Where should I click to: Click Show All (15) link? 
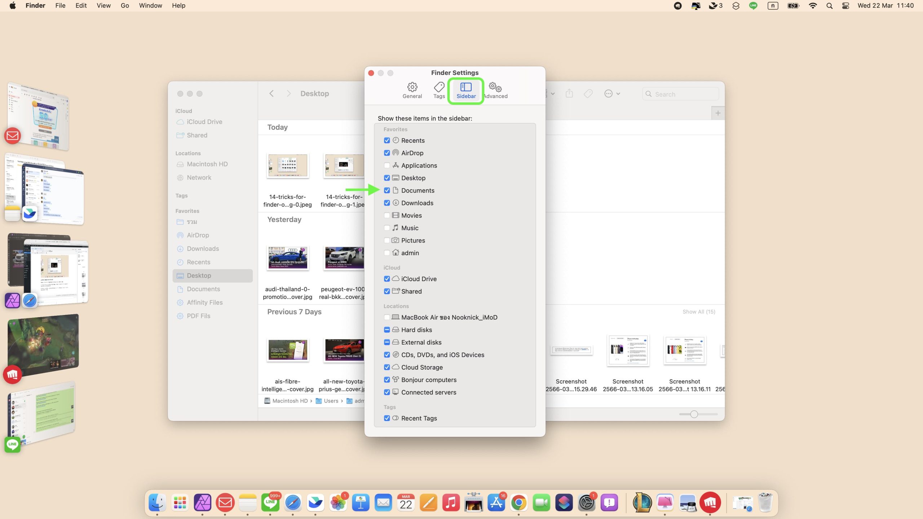click(698, 312)
